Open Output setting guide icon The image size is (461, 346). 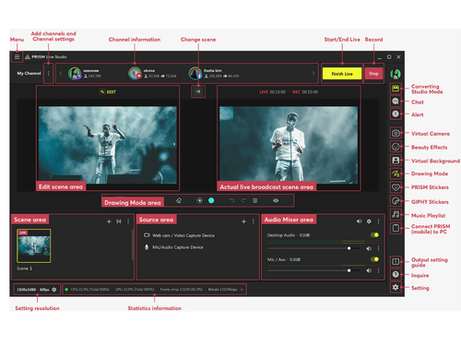point(396,261)
